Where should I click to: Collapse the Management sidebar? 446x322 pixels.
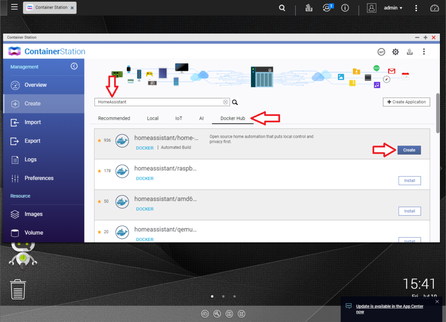click(x=74, y=66)
